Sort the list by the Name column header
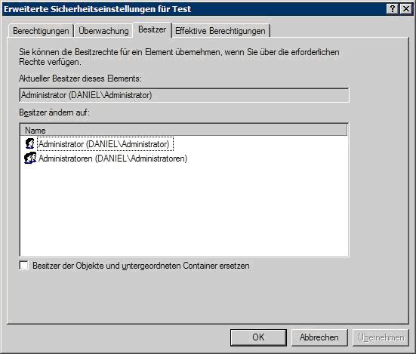The image size is (416, 354). (x=183, y=130)
